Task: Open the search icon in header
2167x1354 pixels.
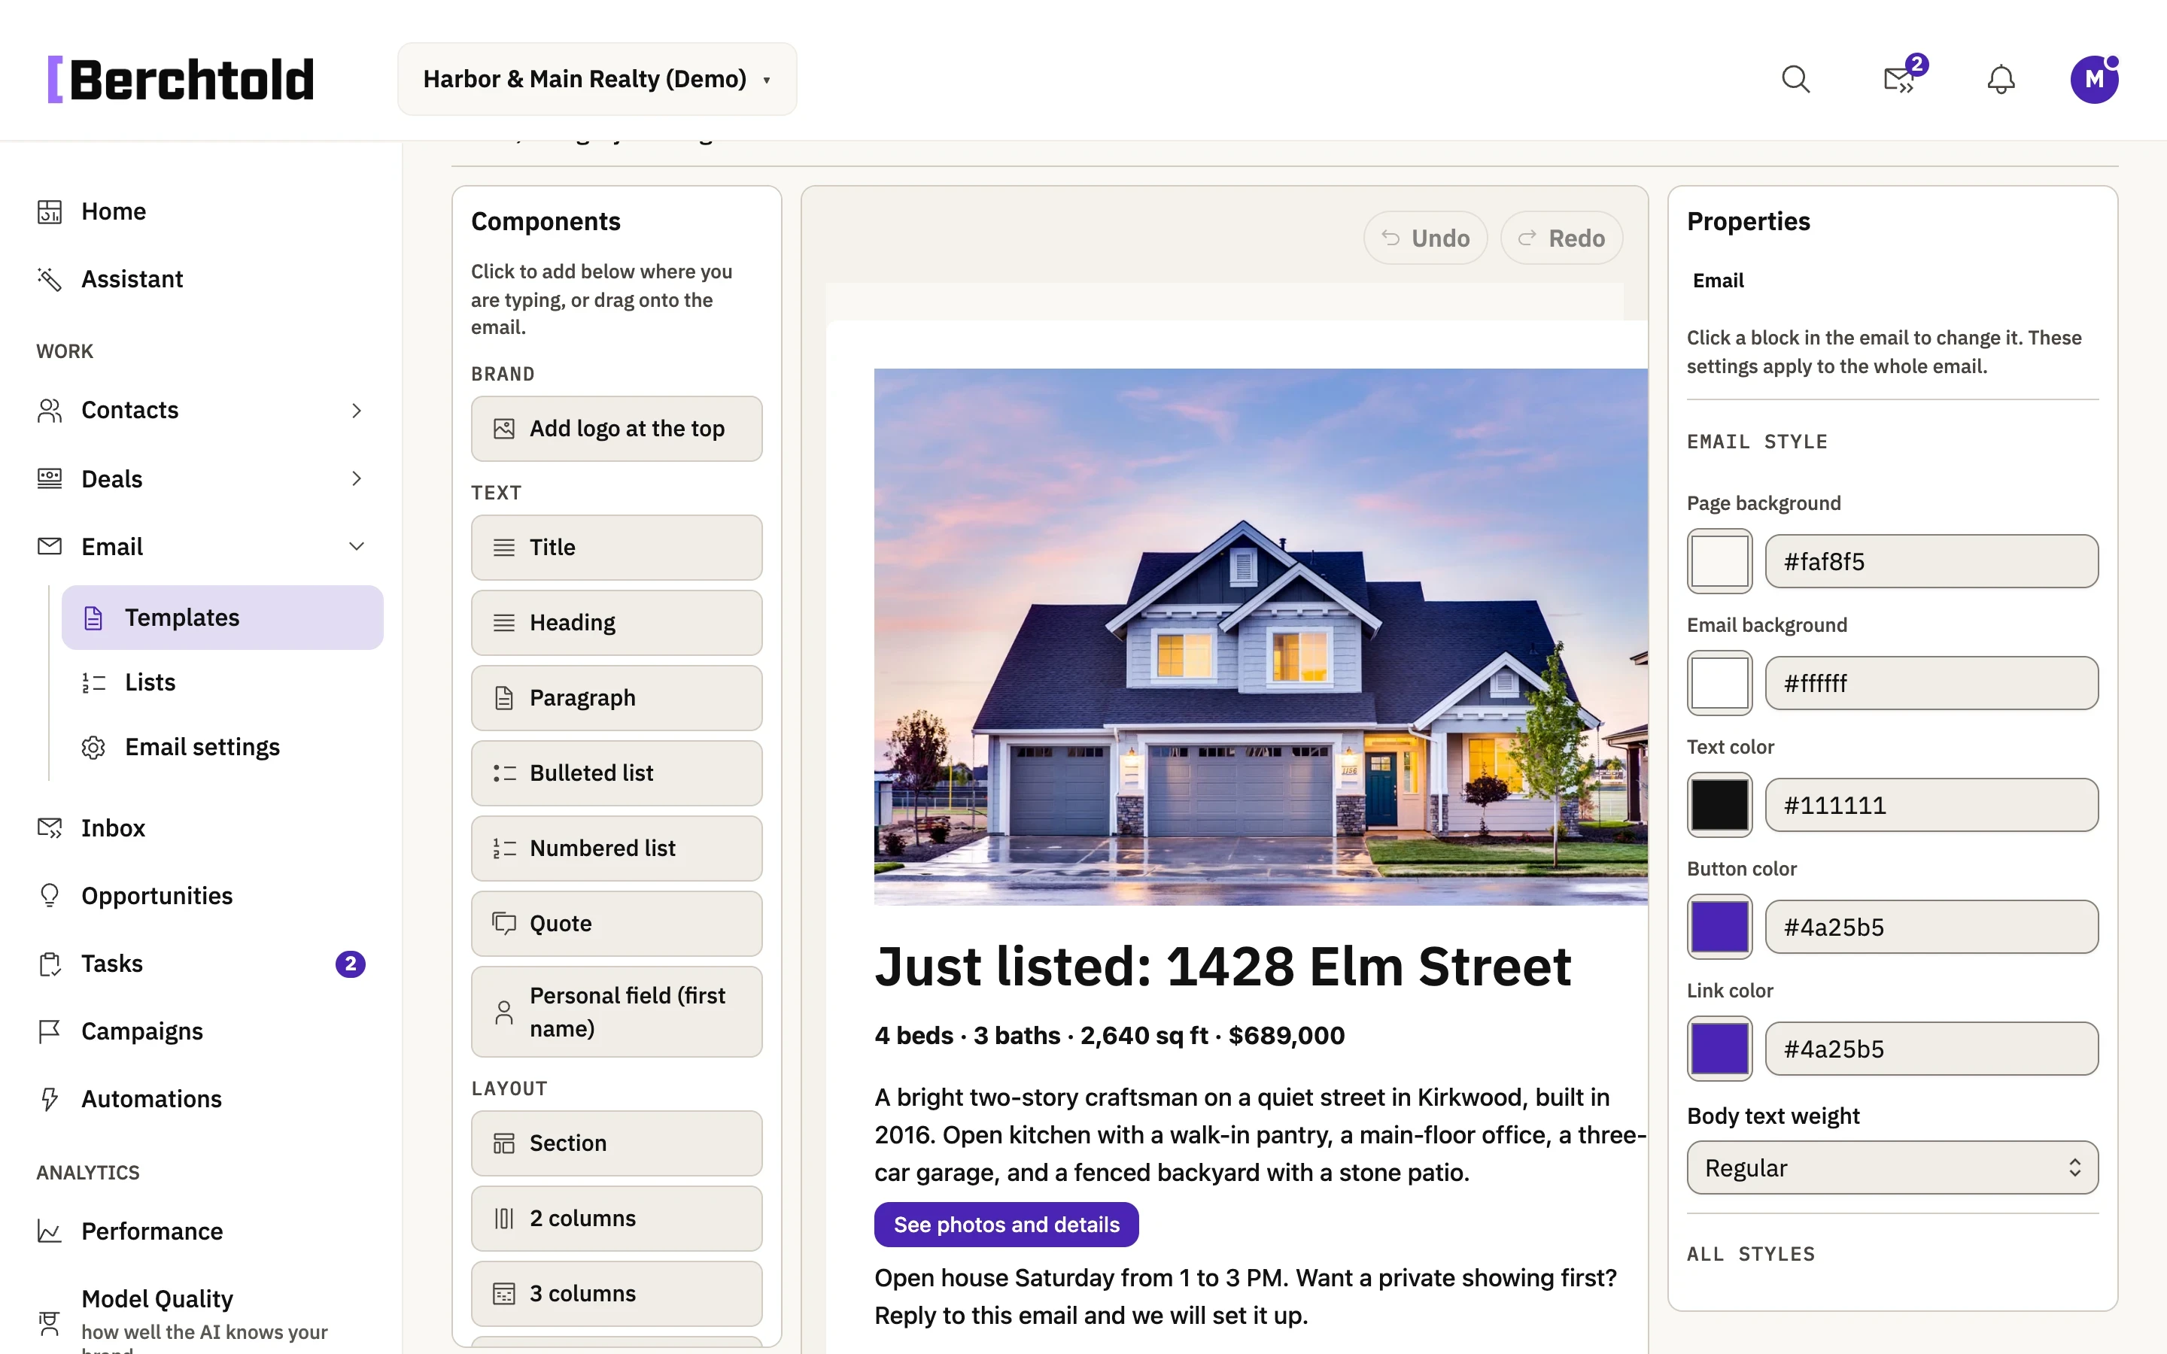Action: point(1795,80)
